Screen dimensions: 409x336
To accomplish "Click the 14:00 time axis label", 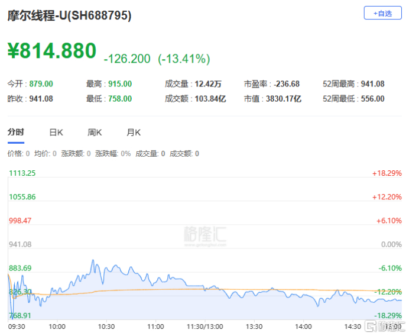I will point(303,327).
